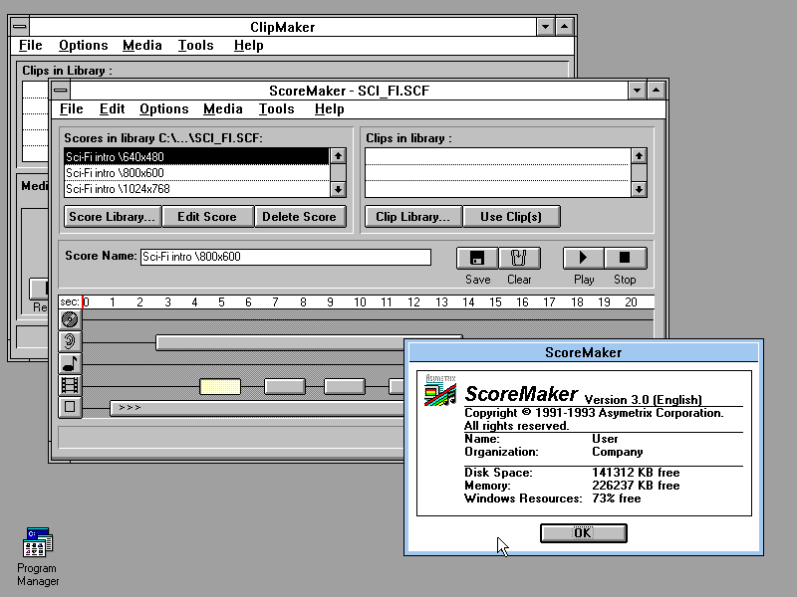Click the Edit Score button
This screenshot has height=597, width=797.
207,217
